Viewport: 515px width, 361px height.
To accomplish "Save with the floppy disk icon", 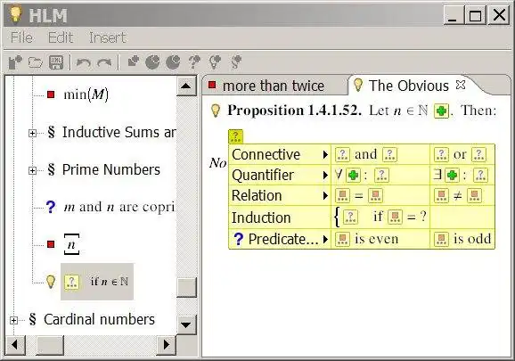I will 56,62.
